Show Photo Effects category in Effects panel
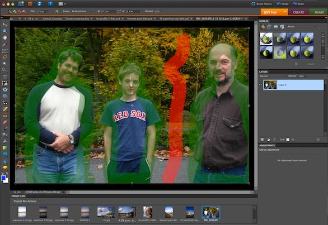328x225 pixels. [276, 27]
